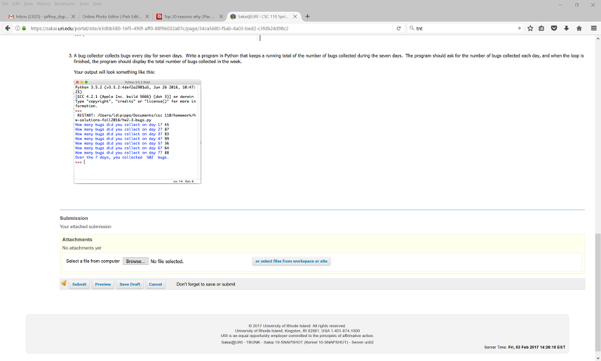Screen dimensions: 601x361
Task: Open the Firefox hamburger menu
Action: [x=593, y=28]
